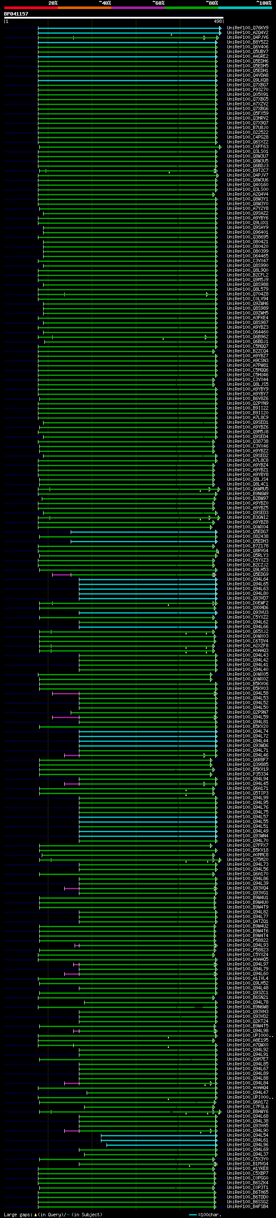Select hit label UniRef100_Q94L80
This screenshot has width=276, height=1218.
(248, 594)
